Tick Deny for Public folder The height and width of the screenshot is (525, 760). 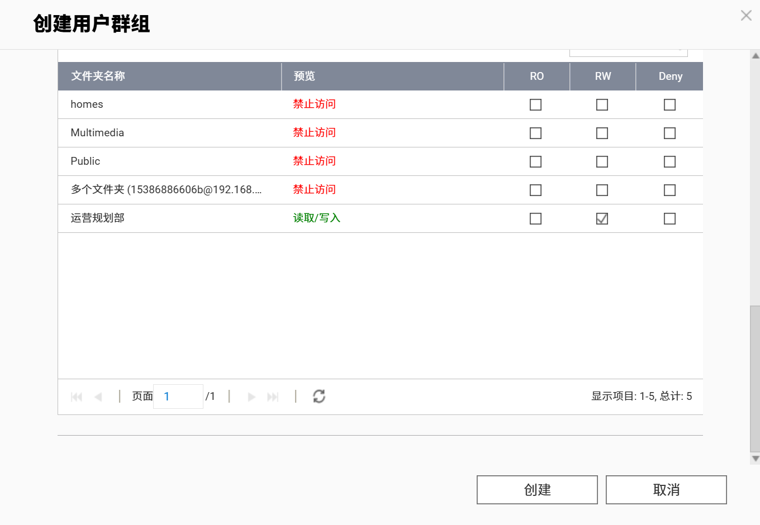pyautogui.click(x=669, y=161)
